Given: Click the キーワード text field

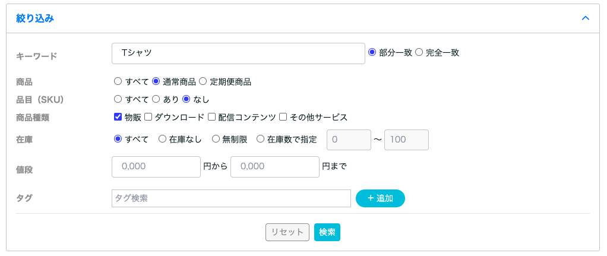Looking at the screenshot, I should (x=238, y=53).
